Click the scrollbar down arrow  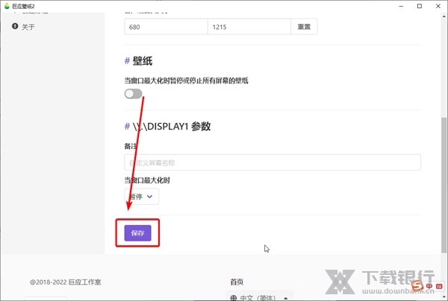(x=444, y=296)
